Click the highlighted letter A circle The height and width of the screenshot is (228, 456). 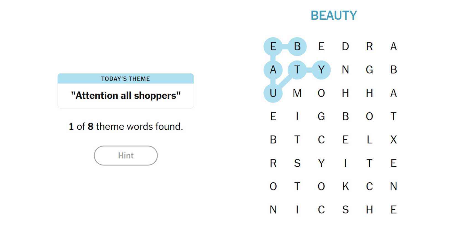pos(273,70)
